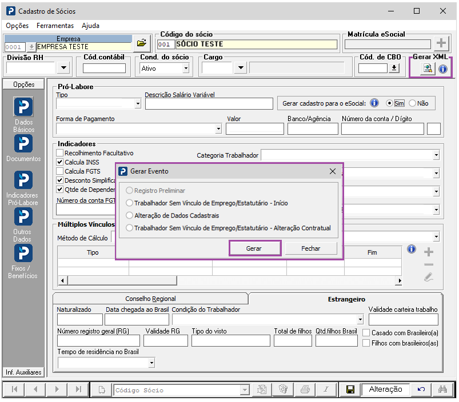The image size is (459, 402).
Task: Switch to the Estrangeiro tab
Action: (346, 299)
